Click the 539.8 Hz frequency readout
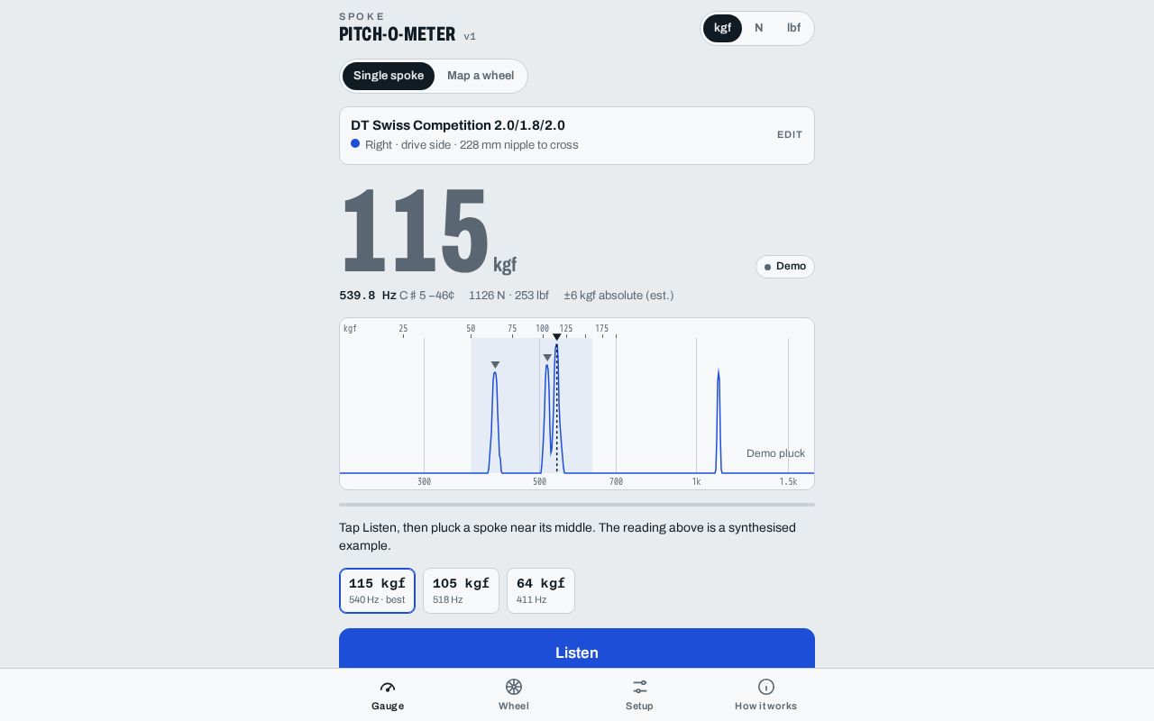The image size is (1154, 721). click(368, 296)
